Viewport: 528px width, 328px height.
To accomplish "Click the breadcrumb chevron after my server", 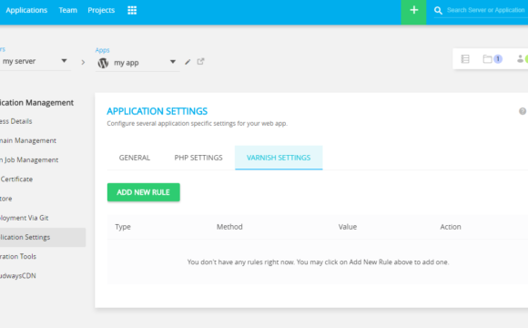I will [83, 62].
